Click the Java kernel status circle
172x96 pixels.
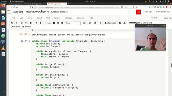170,18
